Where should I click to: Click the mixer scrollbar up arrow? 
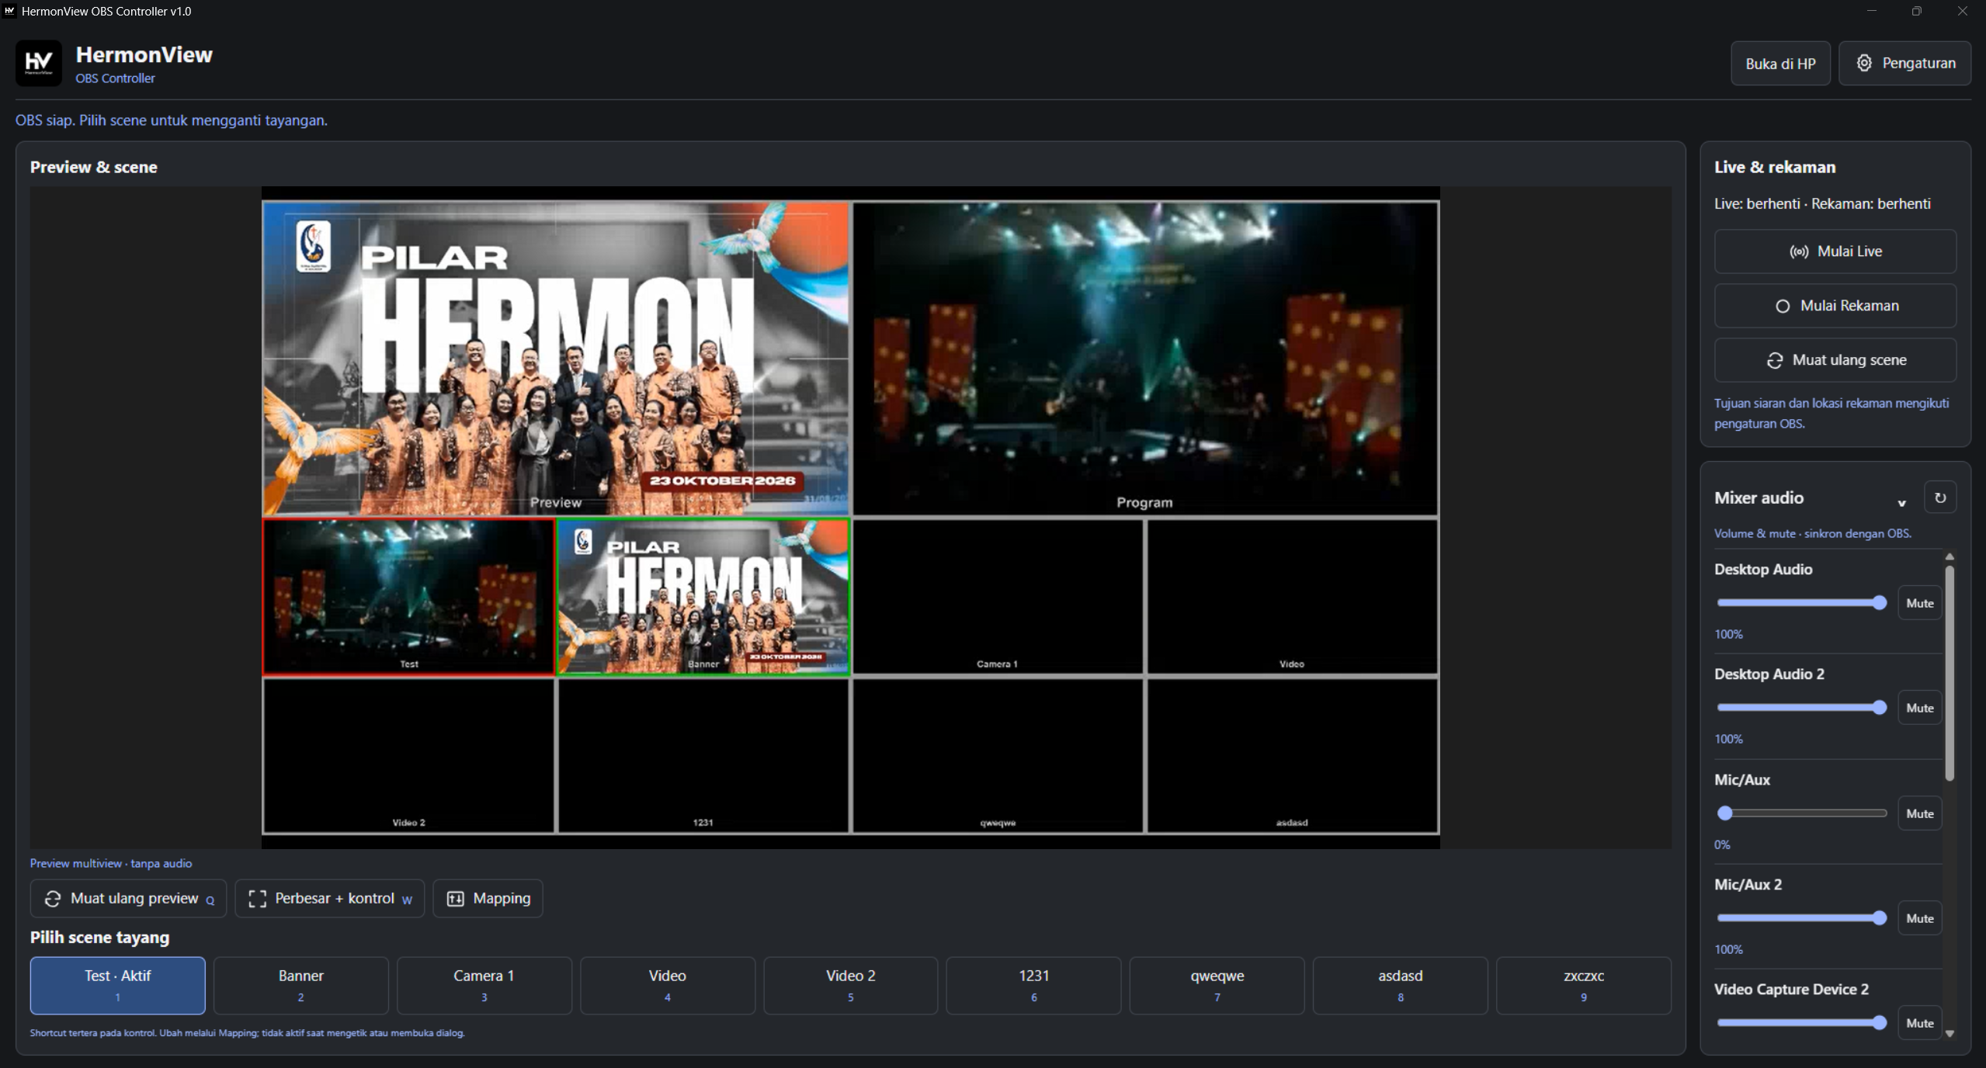click(x=1950, y=557)
